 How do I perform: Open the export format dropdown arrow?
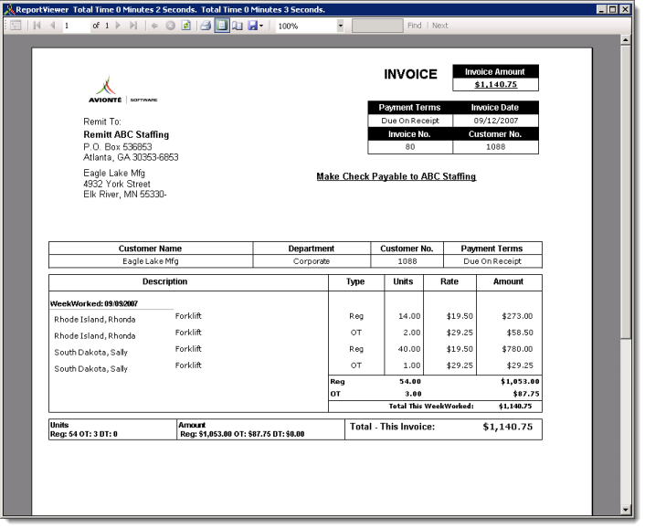pos(261,26)
